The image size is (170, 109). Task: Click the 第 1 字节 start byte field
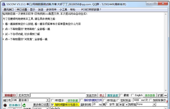tap(107, 104)
